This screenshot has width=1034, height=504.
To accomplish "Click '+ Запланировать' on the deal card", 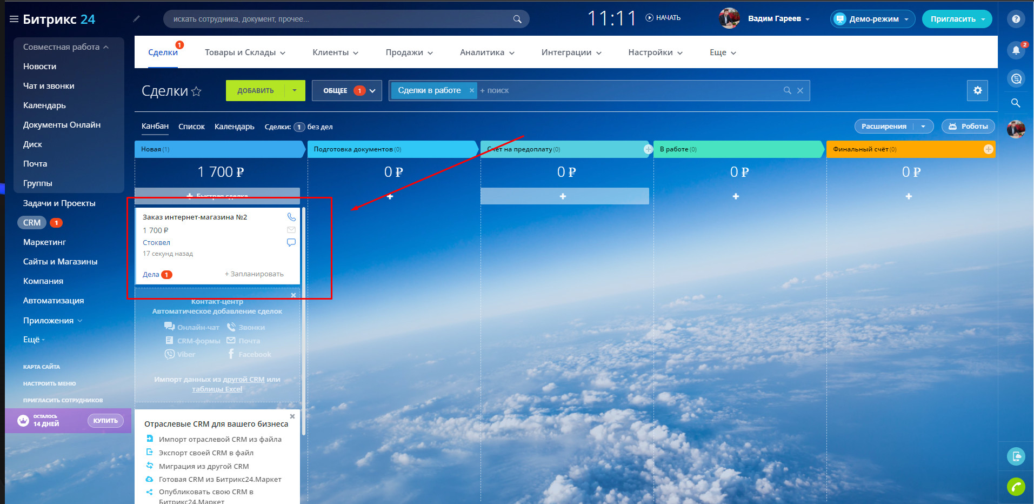I will (x=254, y=274).
